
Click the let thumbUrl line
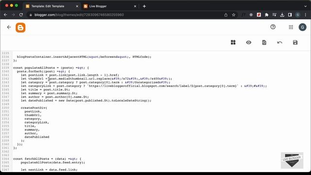click(96, 79)
